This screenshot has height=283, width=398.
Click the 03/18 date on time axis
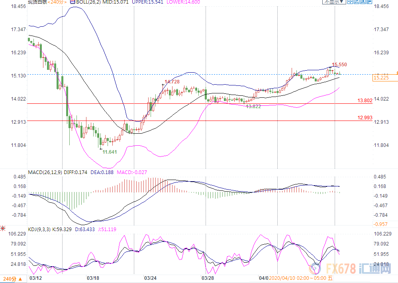point(92,277)
